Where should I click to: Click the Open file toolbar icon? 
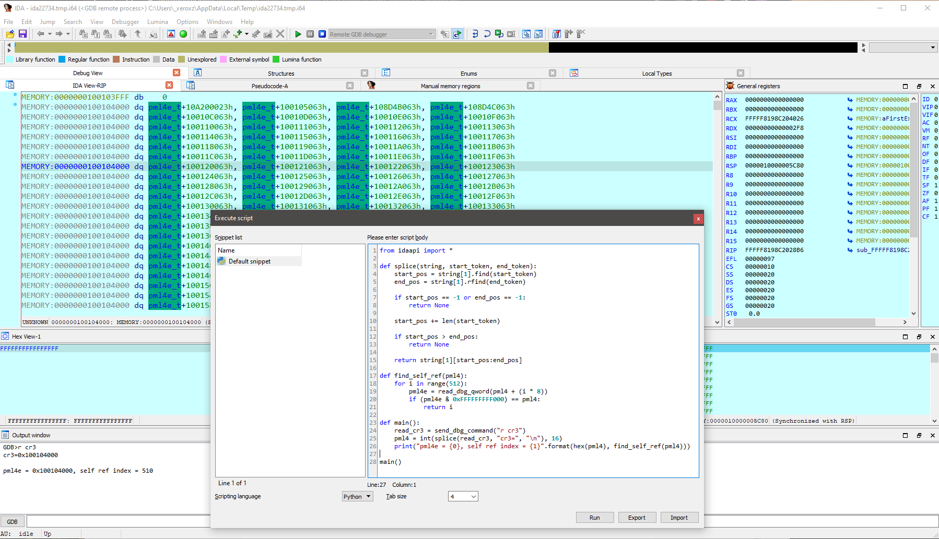(10, 34)
